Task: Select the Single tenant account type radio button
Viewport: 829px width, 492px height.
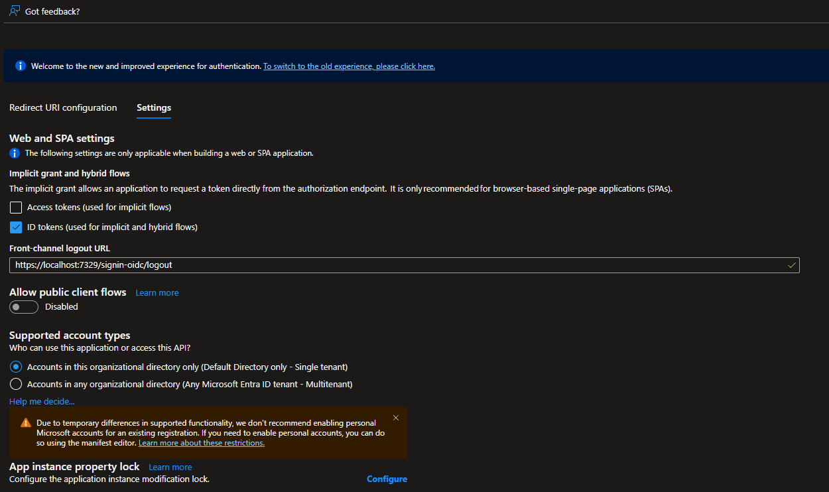Action: coord(15,366)
